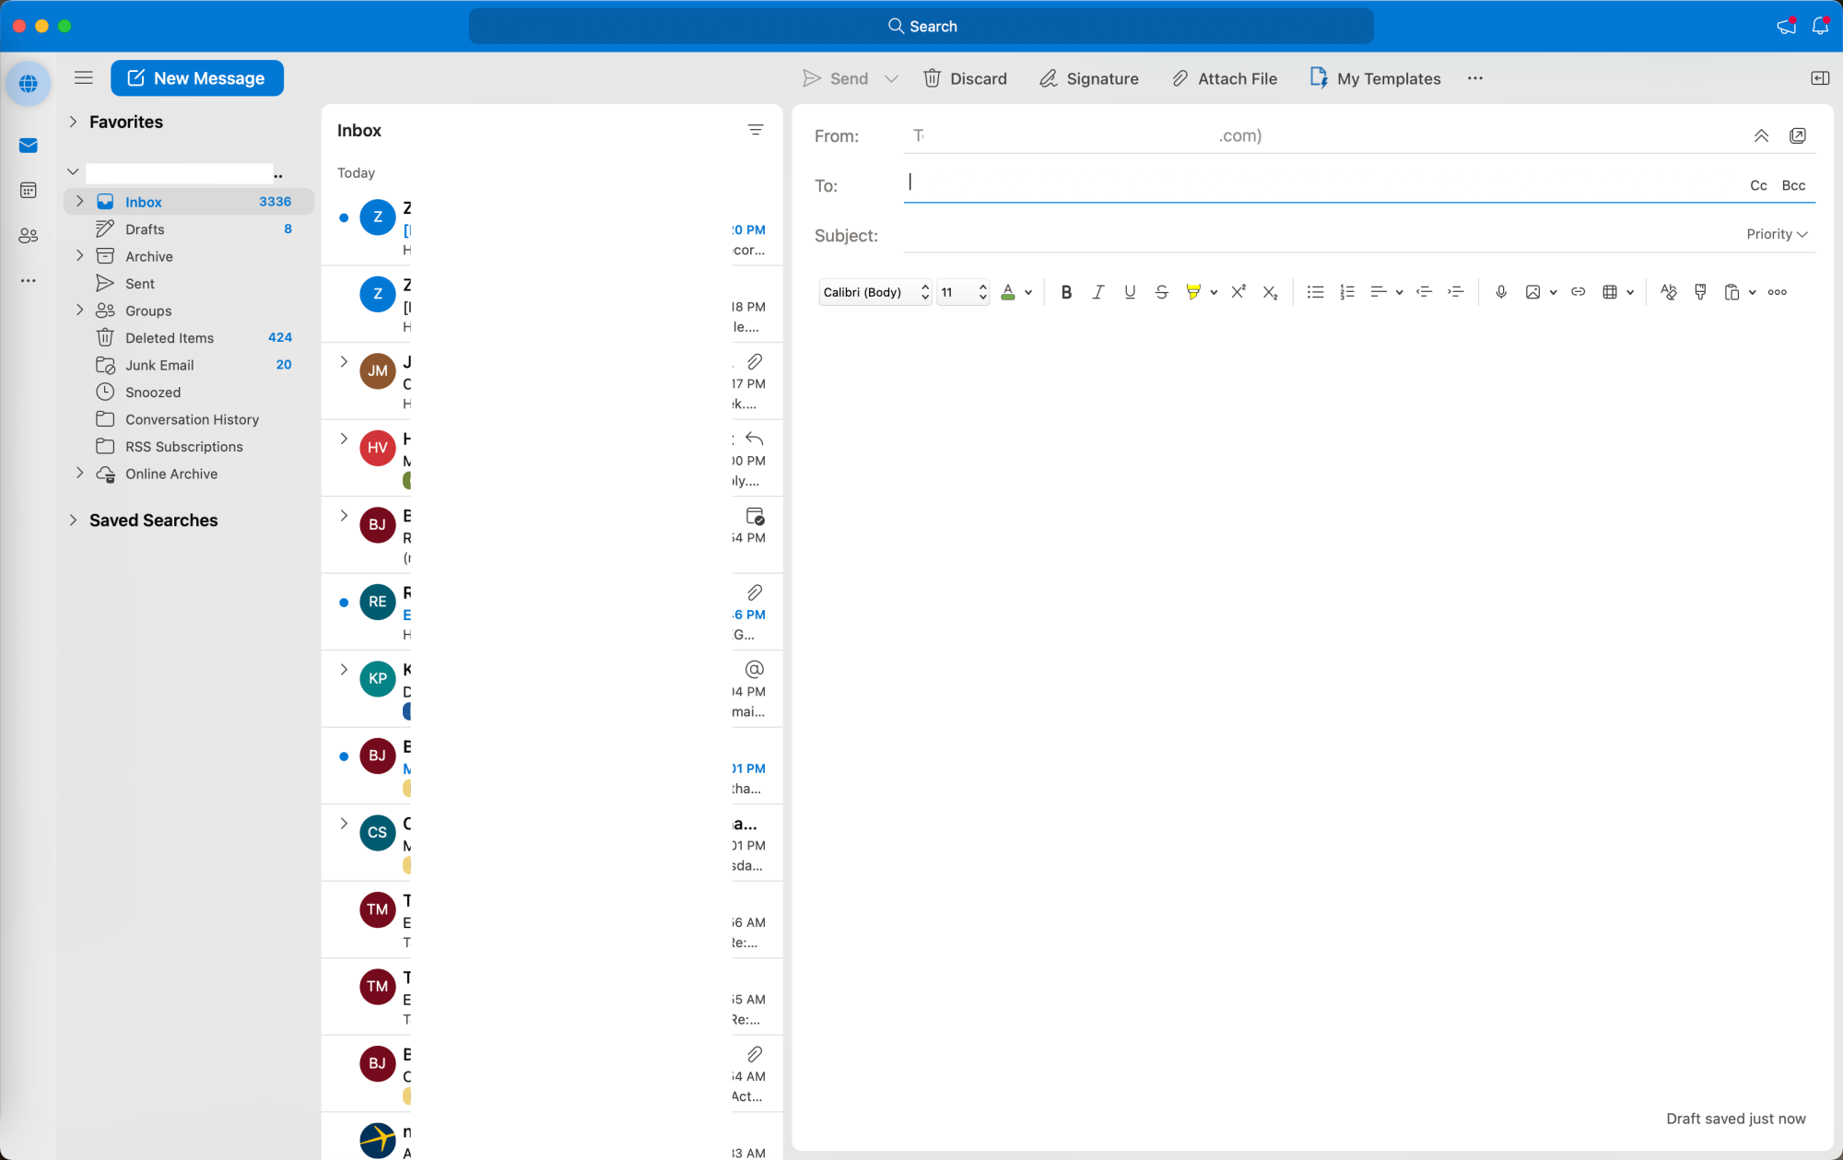Open Paste options clipboard icon

coord(1731,292)
